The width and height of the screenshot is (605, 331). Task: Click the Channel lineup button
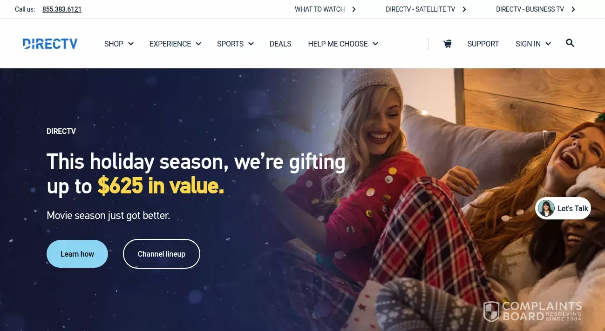coord(162,254)
